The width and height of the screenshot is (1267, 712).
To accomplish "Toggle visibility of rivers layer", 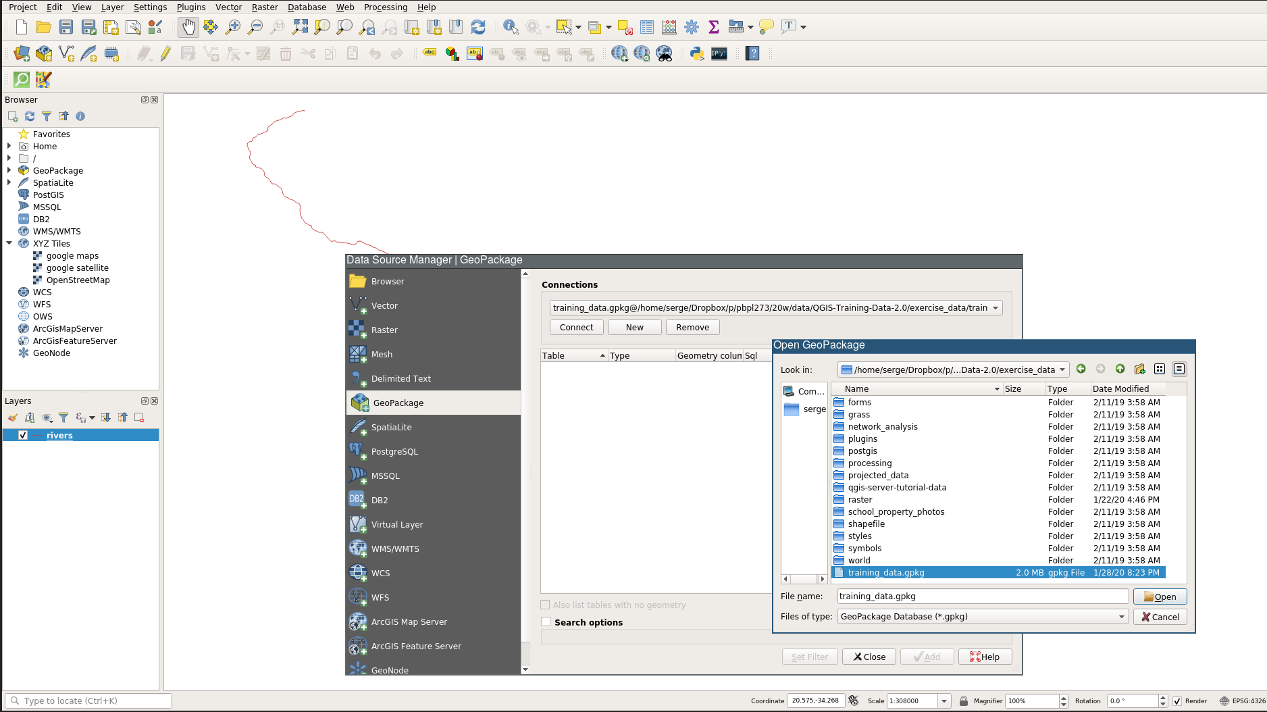I will [23, 435].
